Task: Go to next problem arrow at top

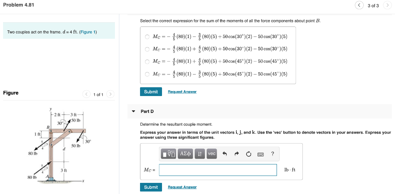Action: click(x=387, y=5)
